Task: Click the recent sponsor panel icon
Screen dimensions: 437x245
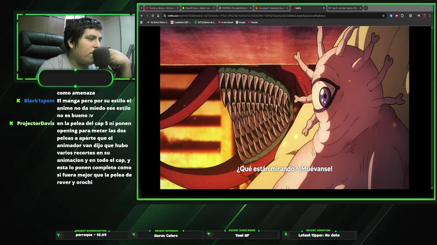Action: [134, 234]
